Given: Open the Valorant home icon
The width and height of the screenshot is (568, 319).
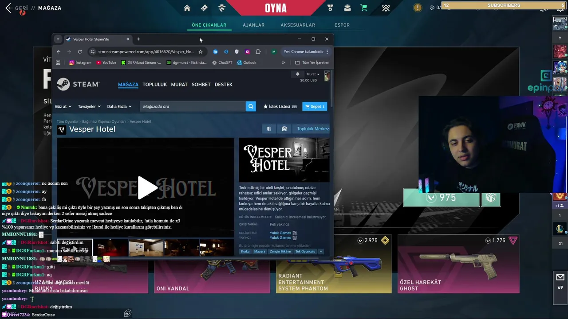Looking at the screenshot, I should tap(187, 8).
